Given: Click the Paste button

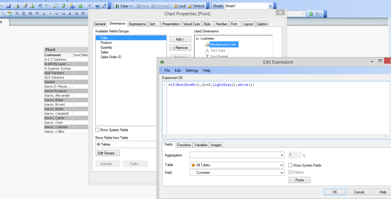Looking at the screenshot, I should pyautogui.click(x=299, y=180).
